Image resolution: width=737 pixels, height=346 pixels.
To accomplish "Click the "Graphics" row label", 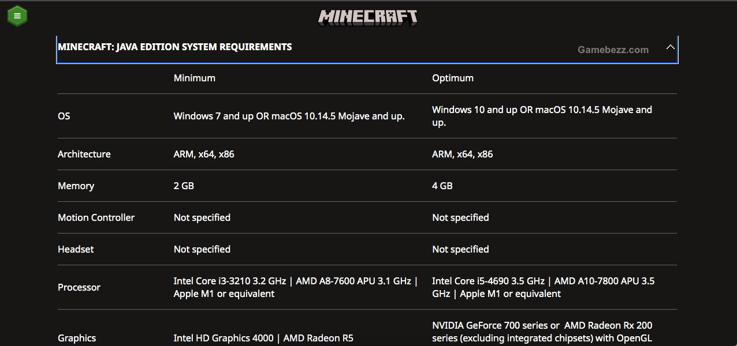I will pos(77,338).
